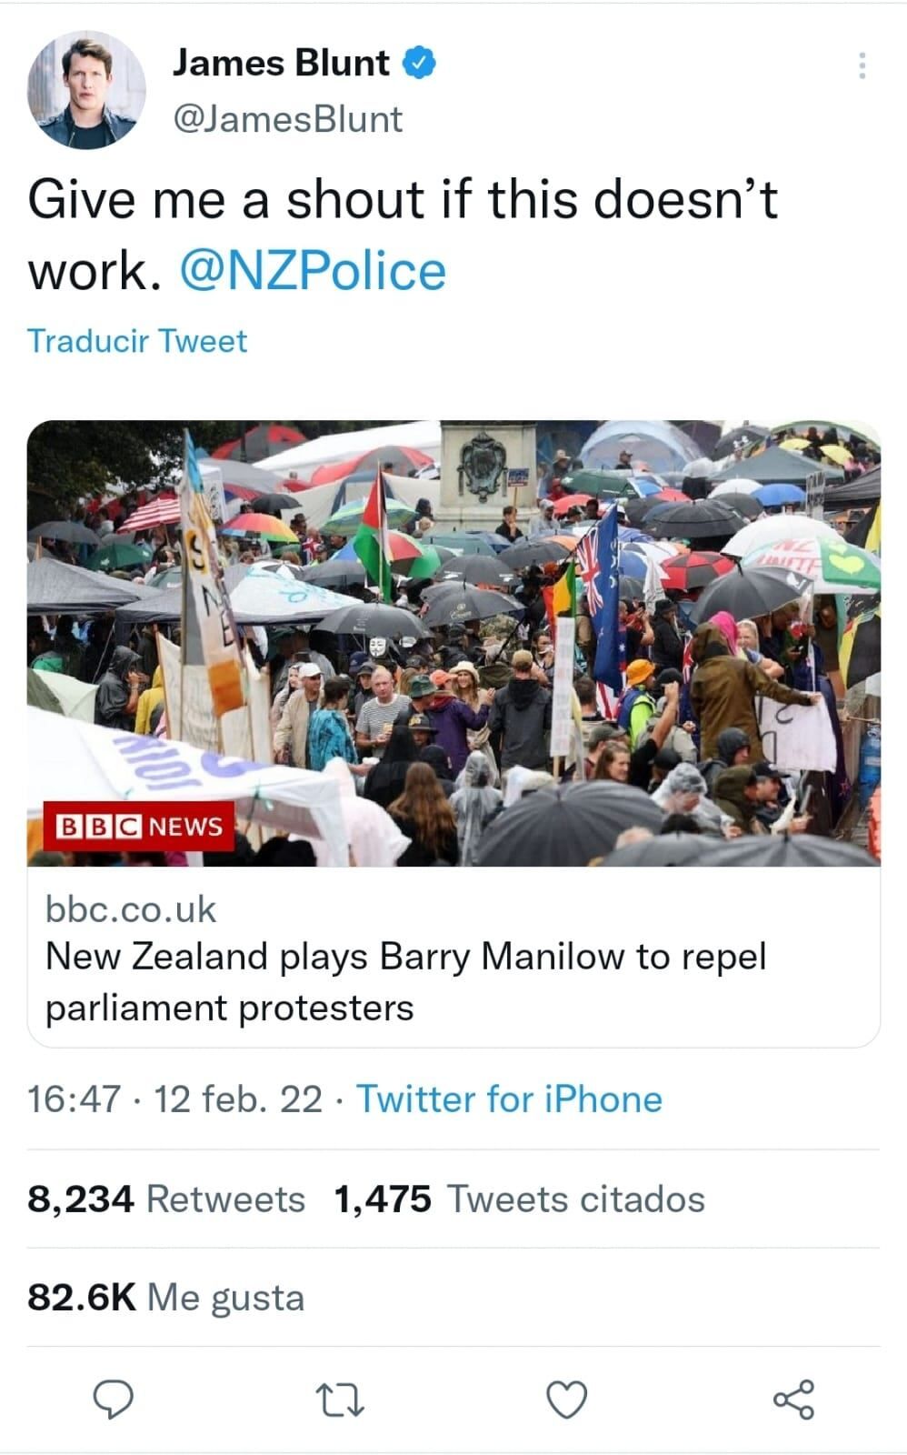The width and height of the screenshot is (907, 1455).
Task: View the 1,475 Tweets citados
Action: pos(519,1199)
